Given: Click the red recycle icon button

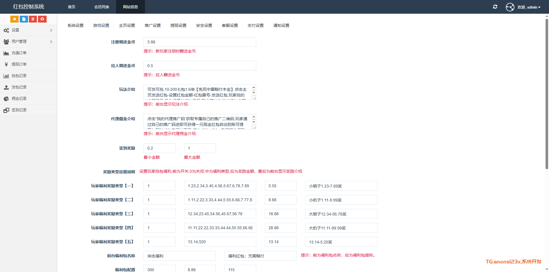Looking at the screenshot, I should (x=42, y=19).
